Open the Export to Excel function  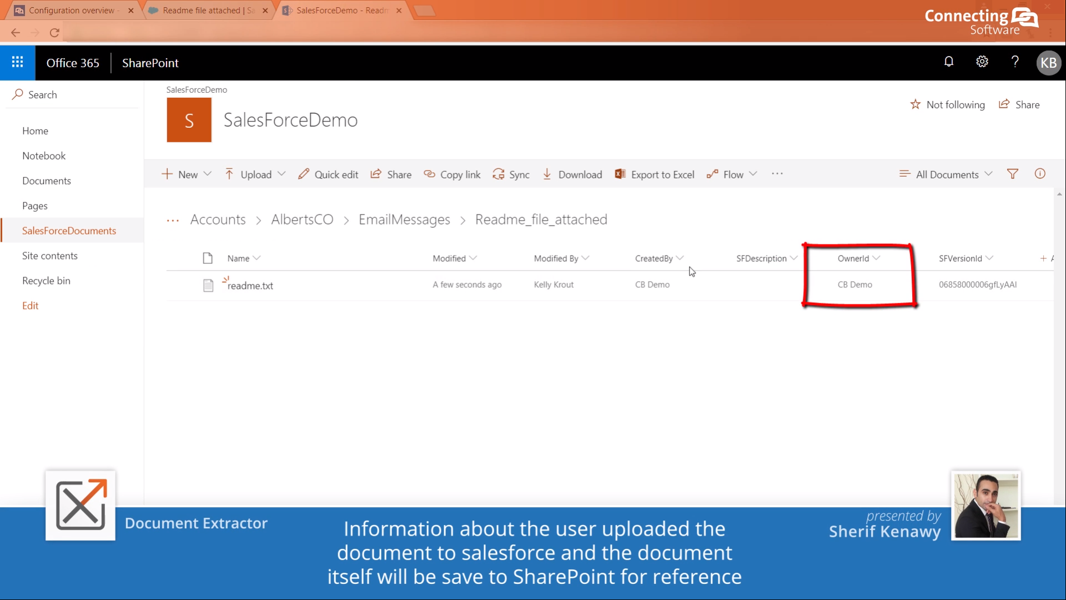coord(655,174)
